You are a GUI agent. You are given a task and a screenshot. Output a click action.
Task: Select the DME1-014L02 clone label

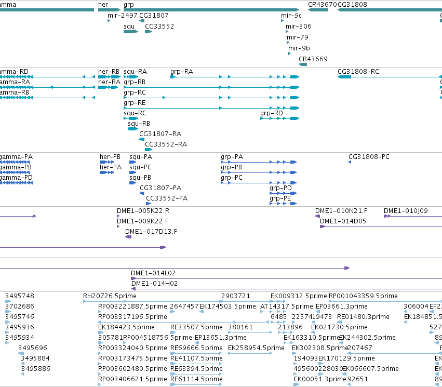pyautogui.click(x=153, y=273)
